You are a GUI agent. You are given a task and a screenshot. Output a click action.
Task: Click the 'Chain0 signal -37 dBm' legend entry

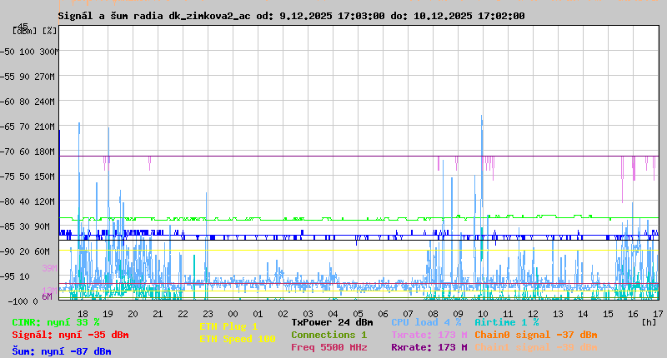click(536, 335)
